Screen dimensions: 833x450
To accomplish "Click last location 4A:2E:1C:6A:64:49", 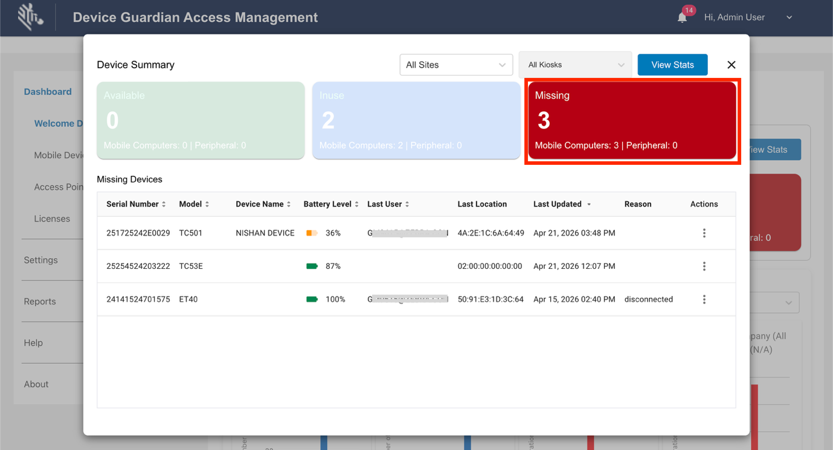I will (x=491, y=233).
